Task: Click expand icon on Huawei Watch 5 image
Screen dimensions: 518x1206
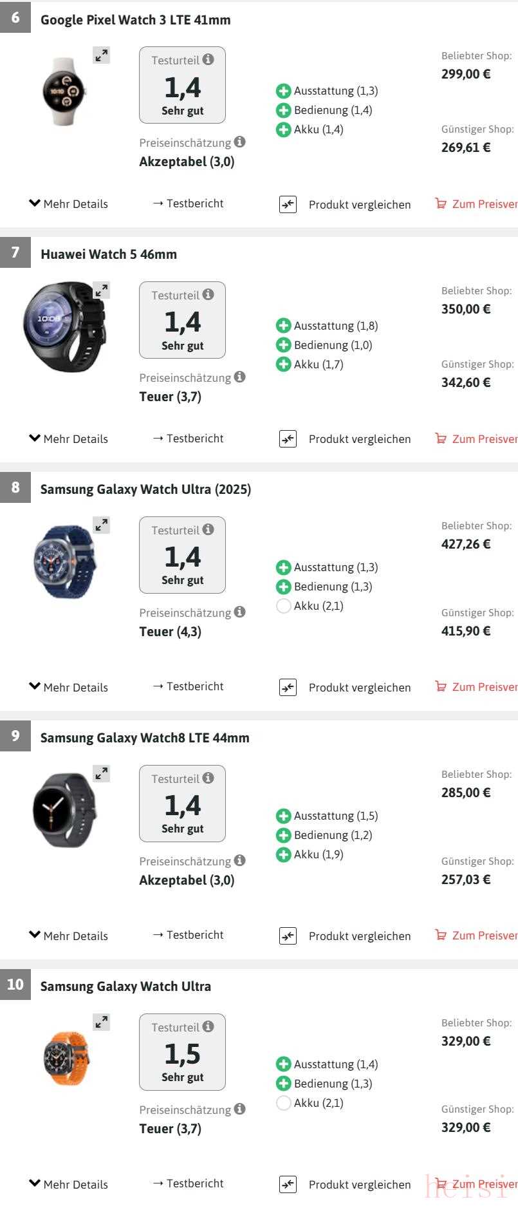Action: [102, 290]
